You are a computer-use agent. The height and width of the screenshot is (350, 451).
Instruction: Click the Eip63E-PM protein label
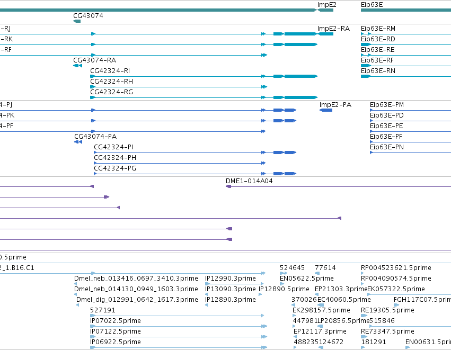tap(387, 105)
